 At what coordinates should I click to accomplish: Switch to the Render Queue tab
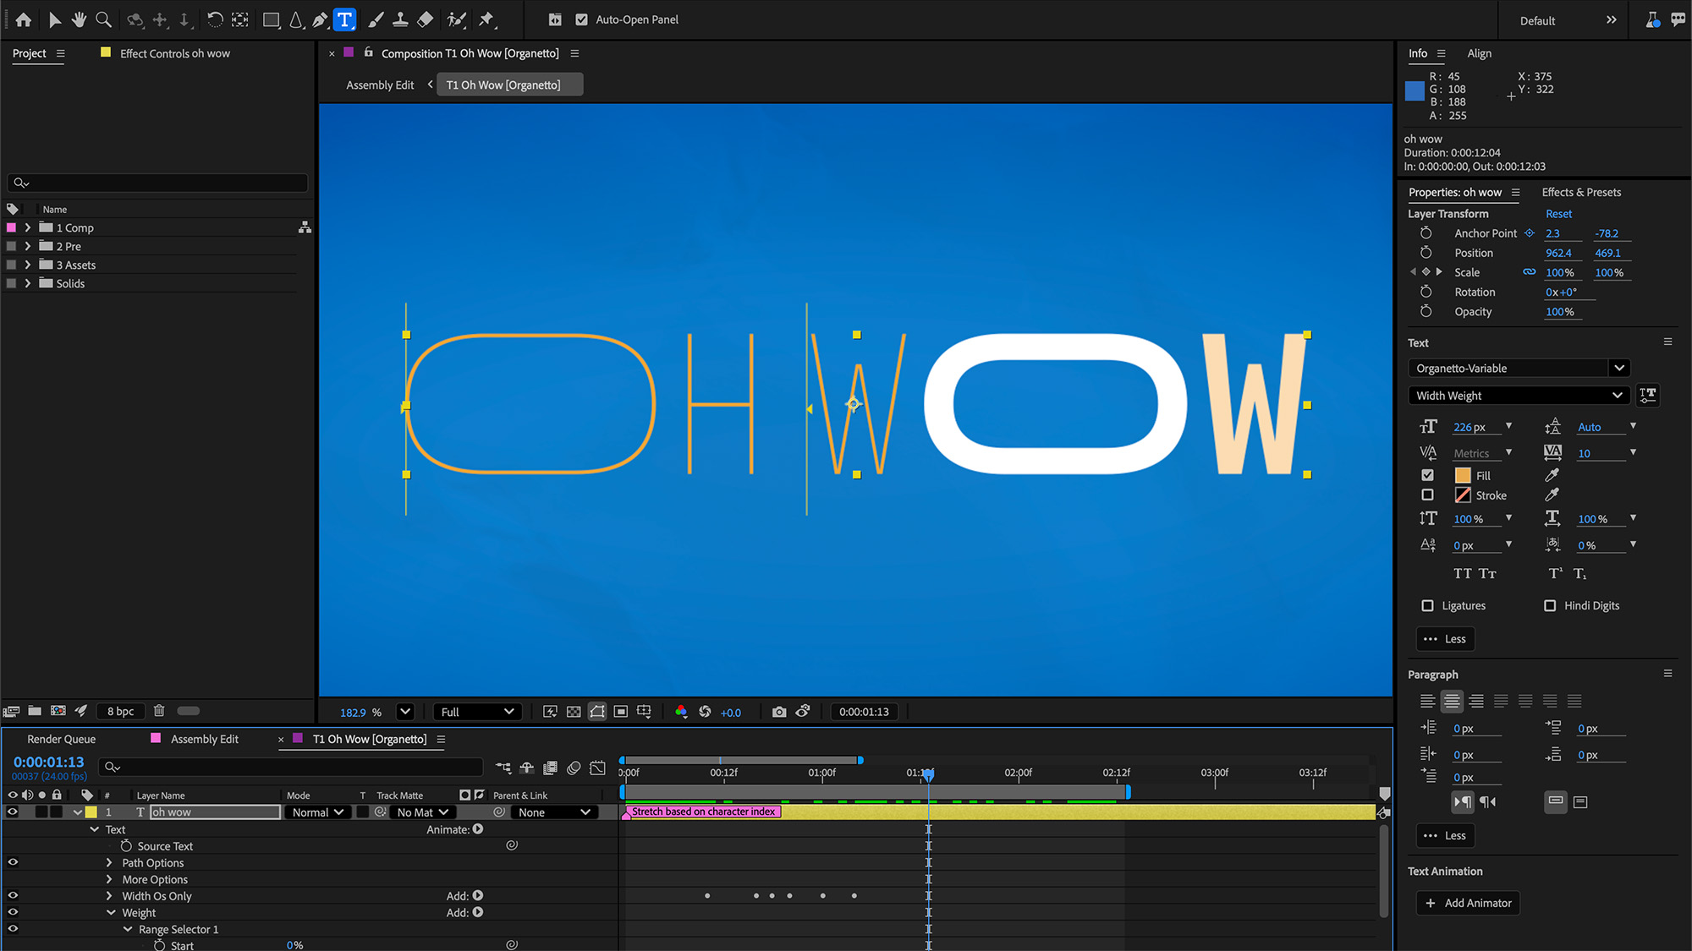(60, 738)
